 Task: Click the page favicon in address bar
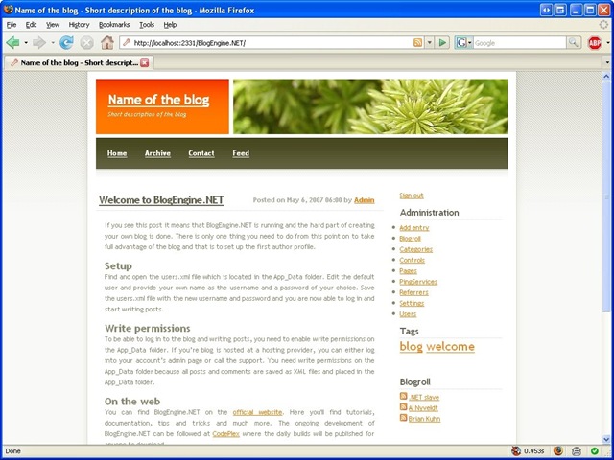(126, 42)
